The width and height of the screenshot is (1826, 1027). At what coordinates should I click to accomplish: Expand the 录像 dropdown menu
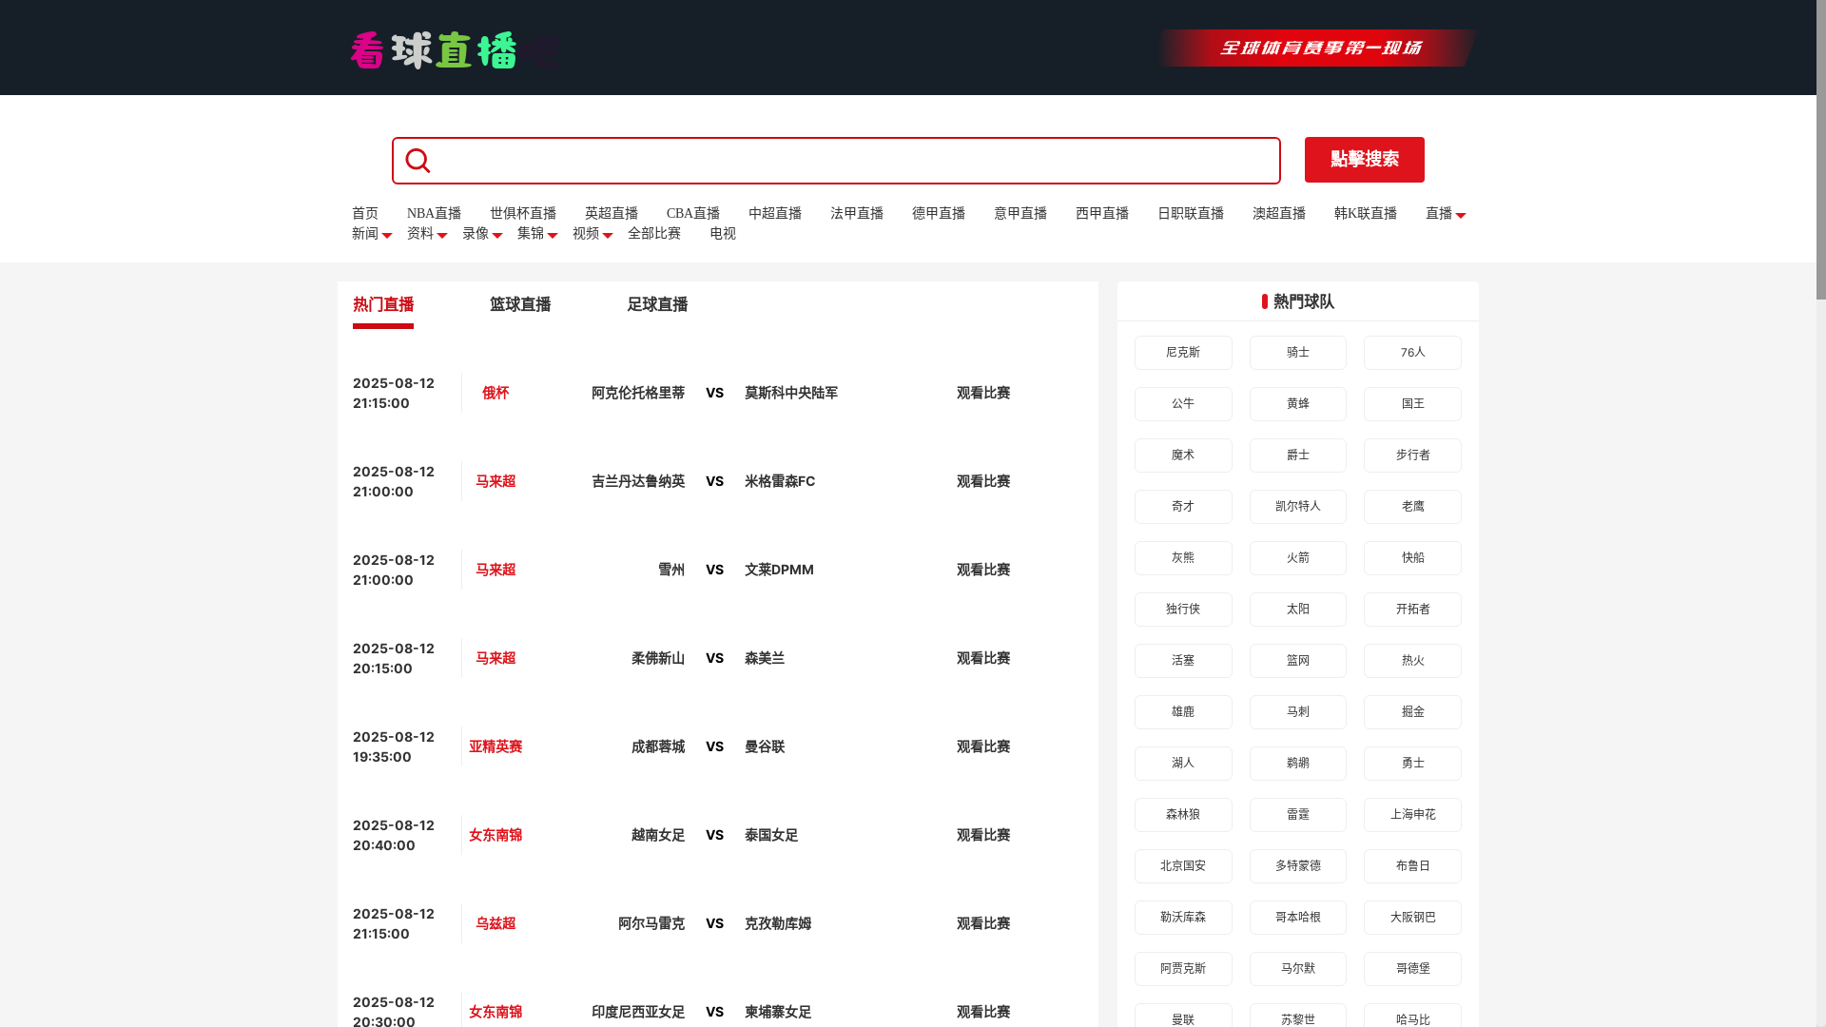482,234
